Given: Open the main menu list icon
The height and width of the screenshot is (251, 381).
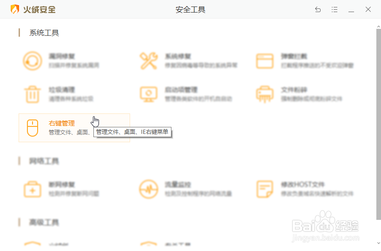Looking at the screenshot, I should (335, 9).
